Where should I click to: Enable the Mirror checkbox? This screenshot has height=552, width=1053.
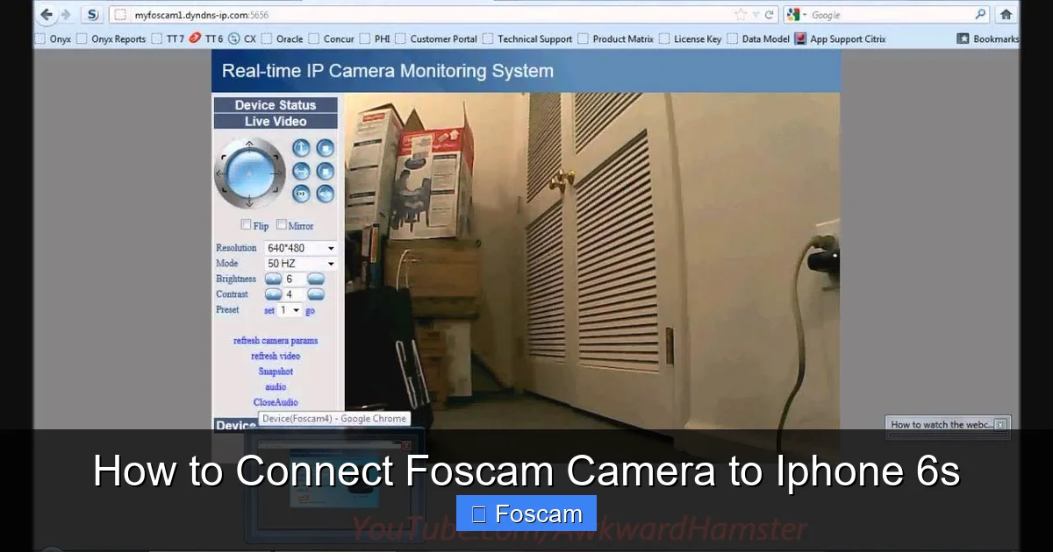point(281,224)
